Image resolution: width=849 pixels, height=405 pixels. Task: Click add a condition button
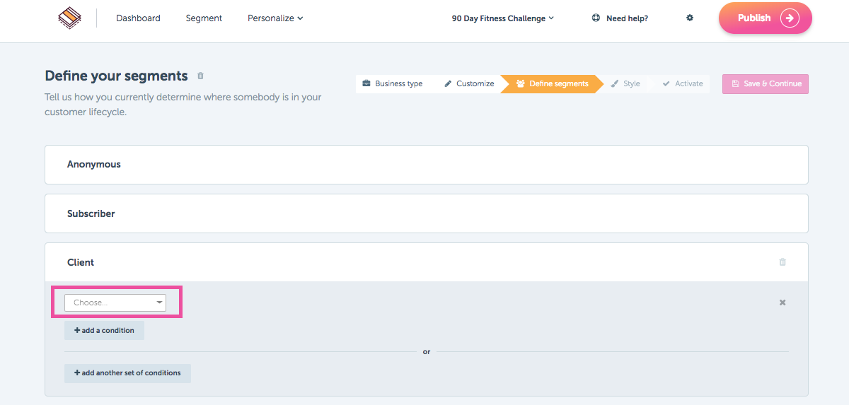(104, 330)
